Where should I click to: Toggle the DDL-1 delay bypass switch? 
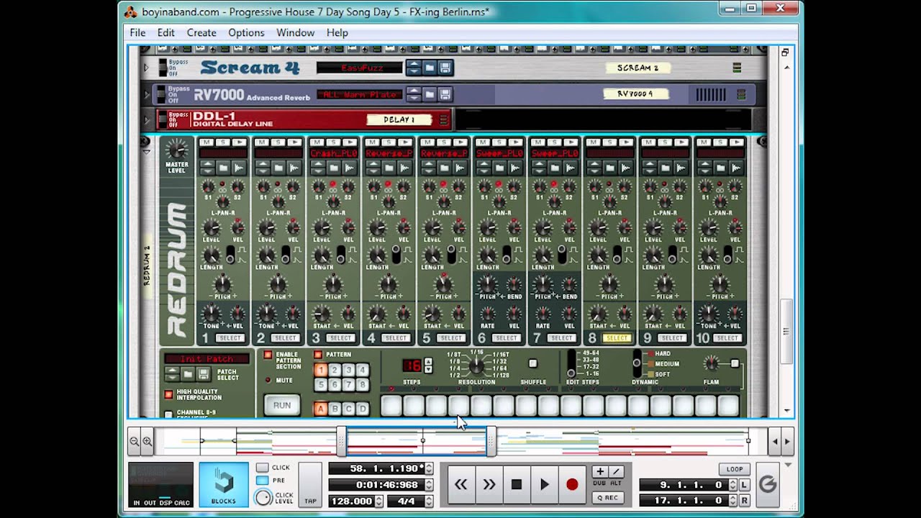163,119
